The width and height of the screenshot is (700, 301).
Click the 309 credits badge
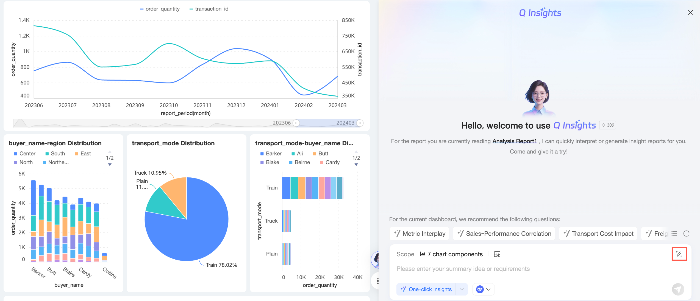[x=608, y=125]
